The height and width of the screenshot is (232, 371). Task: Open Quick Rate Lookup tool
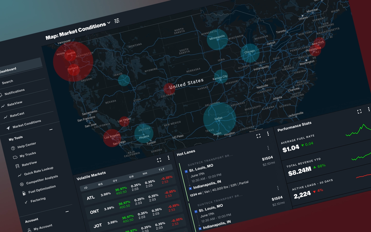point(38,171)
